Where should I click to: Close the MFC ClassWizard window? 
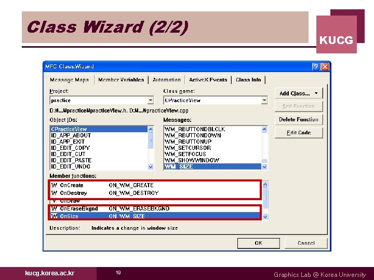325,66
